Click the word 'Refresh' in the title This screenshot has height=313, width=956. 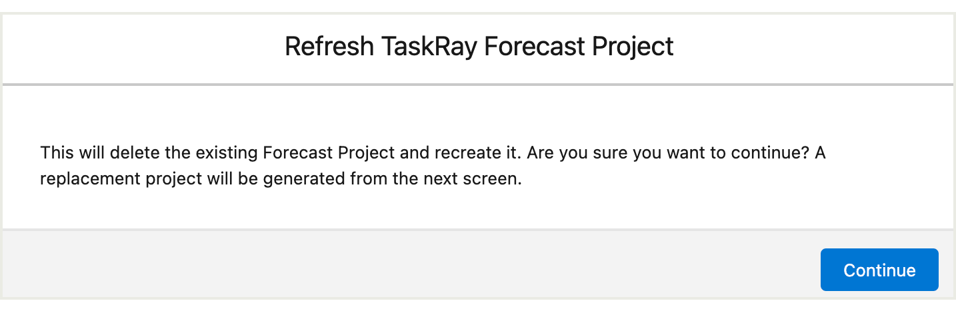tap(329, 47)
